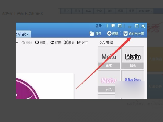This screenshot has width=163, height=122.
Task: Choose the 正常 normal text effect
Action: coord(109,58)
